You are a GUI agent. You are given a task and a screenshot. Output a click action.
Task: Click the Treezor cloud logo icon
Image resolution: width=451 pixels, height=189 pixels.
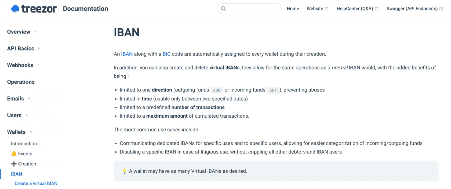coord(15,9)
